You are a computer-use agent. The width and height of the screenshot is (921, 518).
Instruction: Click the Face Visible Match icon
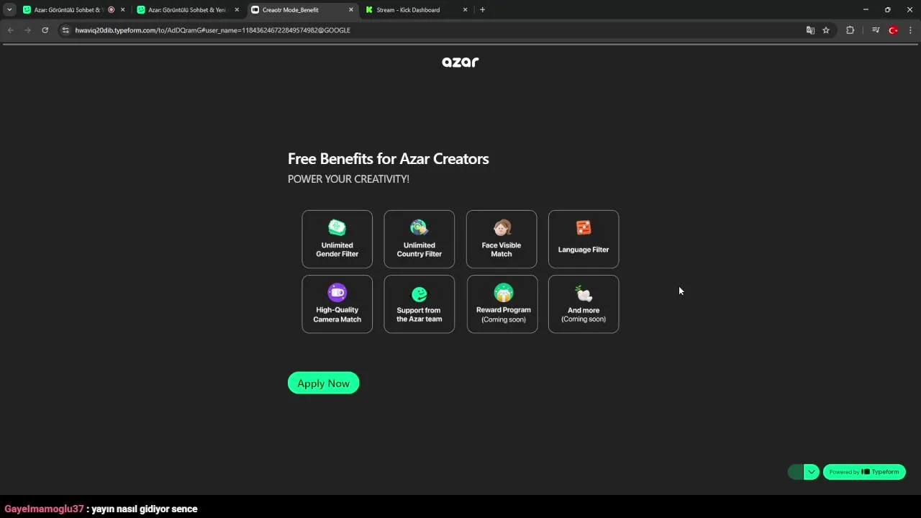pos(502,227)
